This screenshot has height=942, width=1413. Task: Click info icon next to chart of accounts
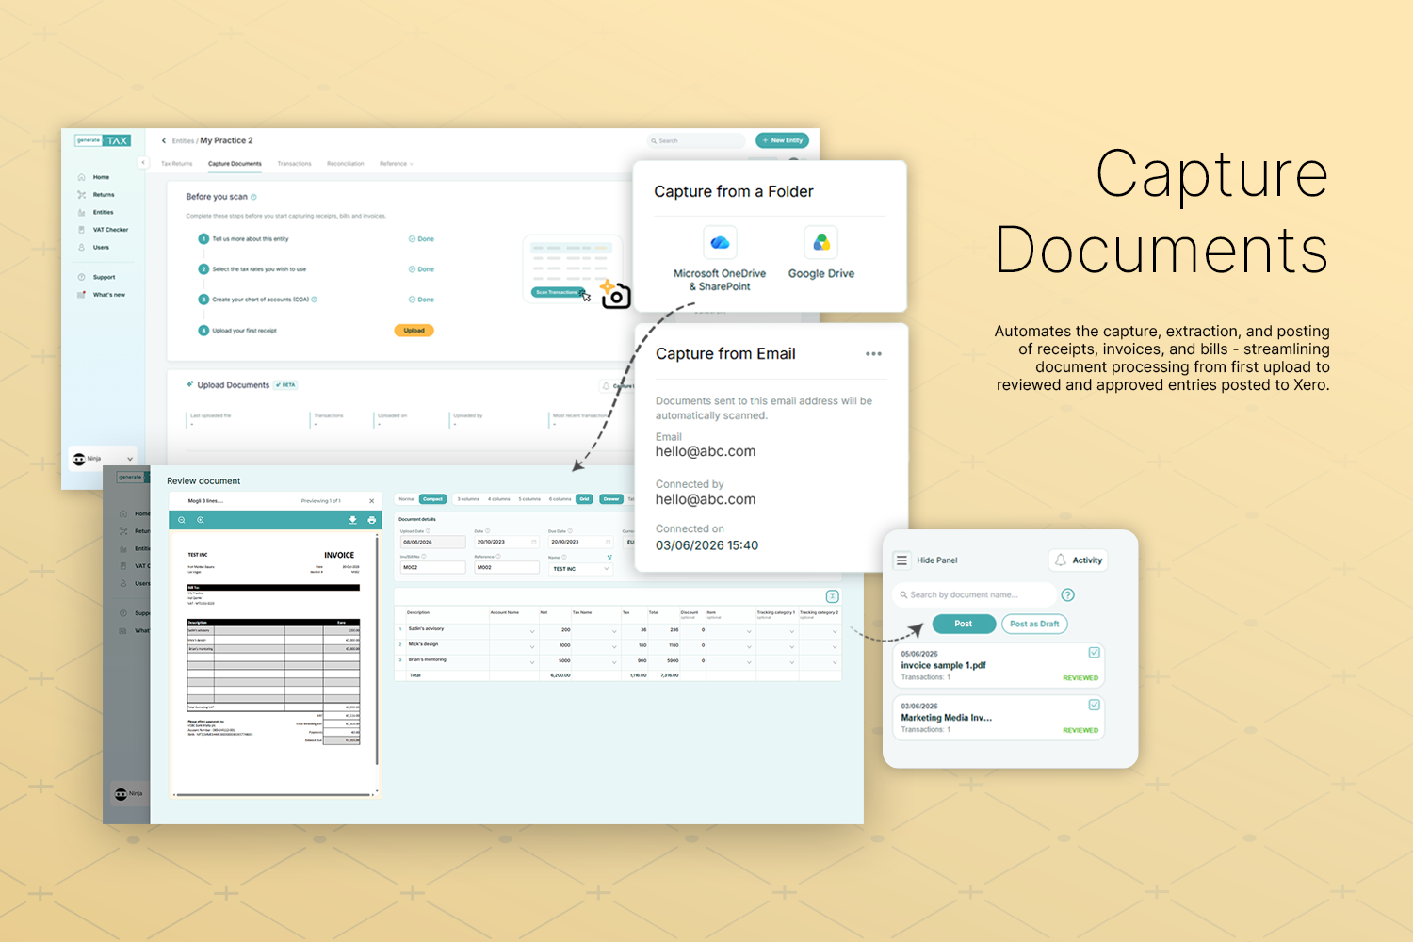click(314, 300)
